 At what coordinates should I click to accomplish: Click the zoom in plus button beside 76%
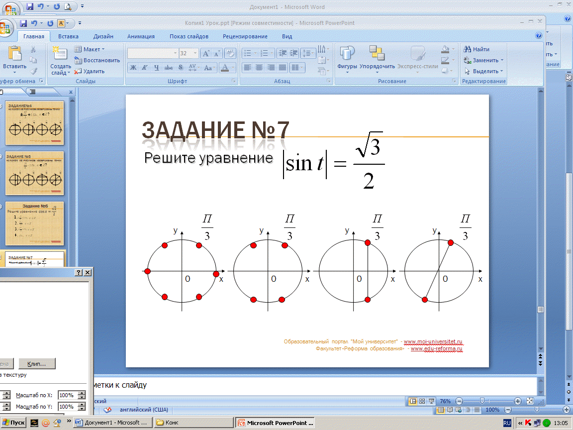click(x=517, y=401)
